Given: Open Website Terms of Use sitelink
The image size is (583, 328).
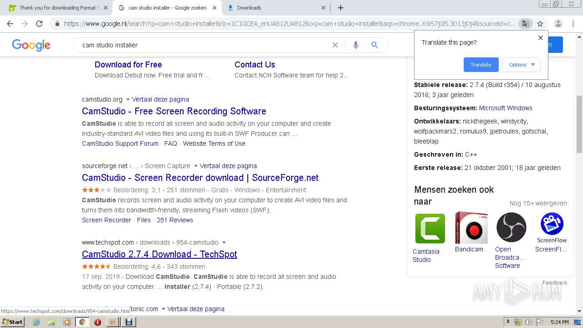Looking at the screenshot, I should [x=214, y=143].
